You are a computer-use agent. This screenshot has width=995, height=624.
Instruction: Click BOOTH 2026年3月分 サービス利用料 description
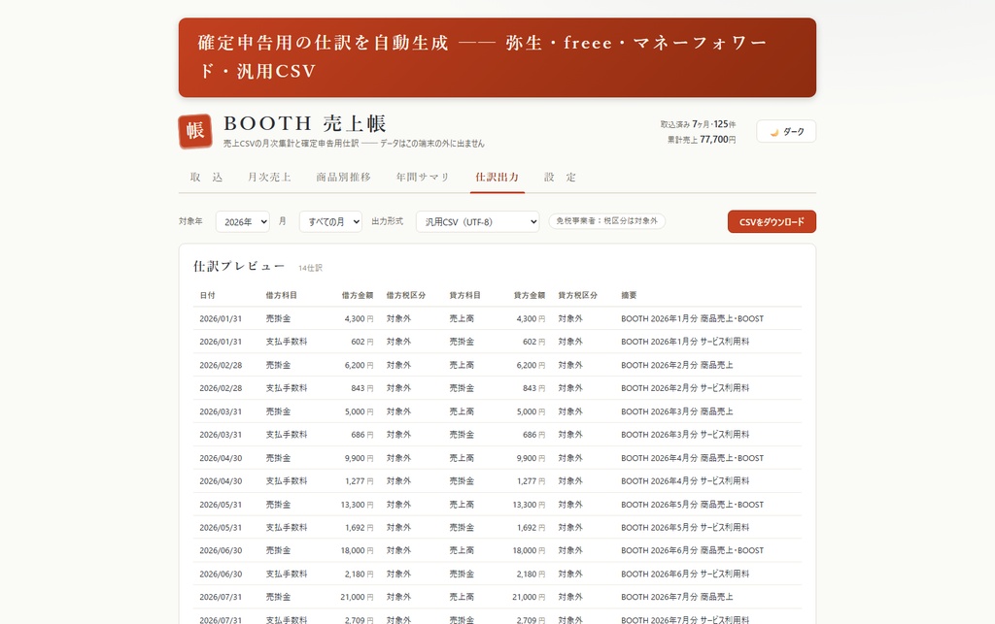click(685, 435)
